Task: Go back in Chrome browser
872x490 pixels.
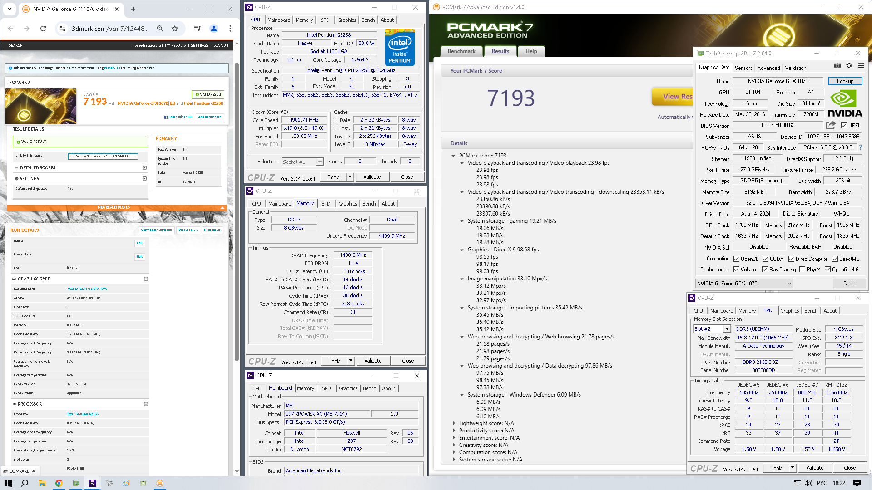Action: coord(10,29)
